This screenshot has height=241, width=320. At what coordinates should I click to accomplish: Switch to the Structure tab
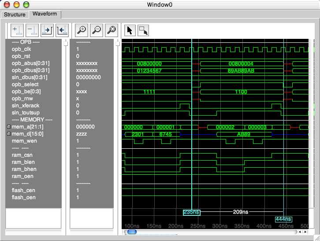click(15, 15)
